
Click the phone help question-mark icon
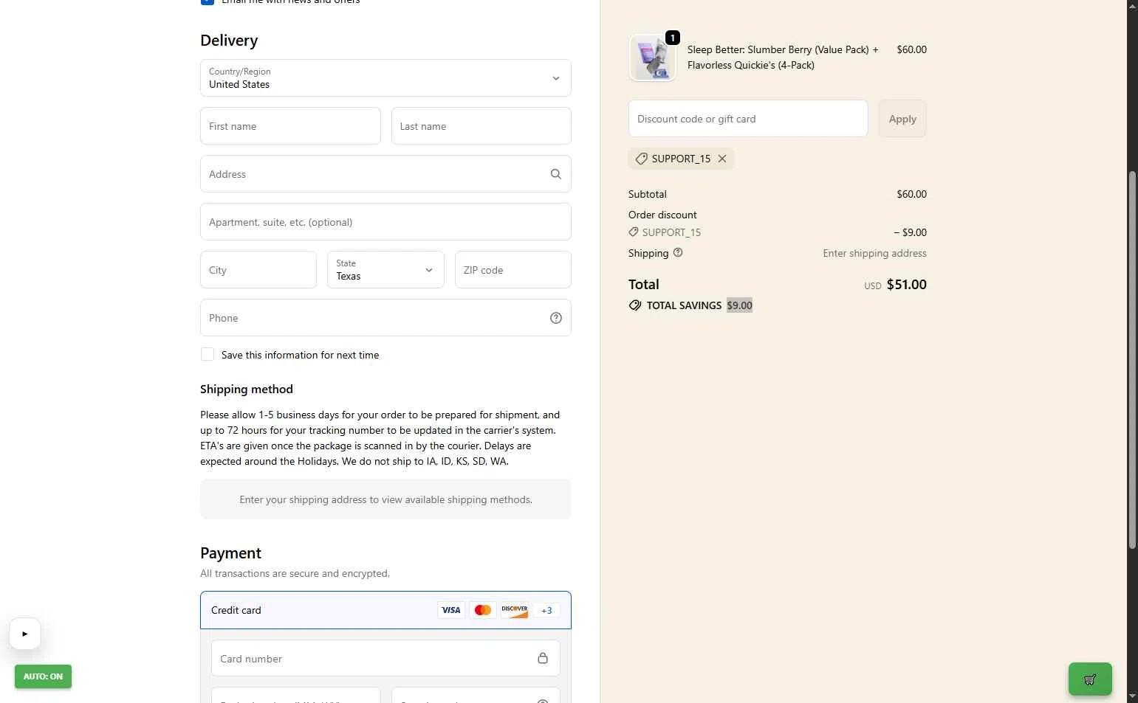coord(556,318)
